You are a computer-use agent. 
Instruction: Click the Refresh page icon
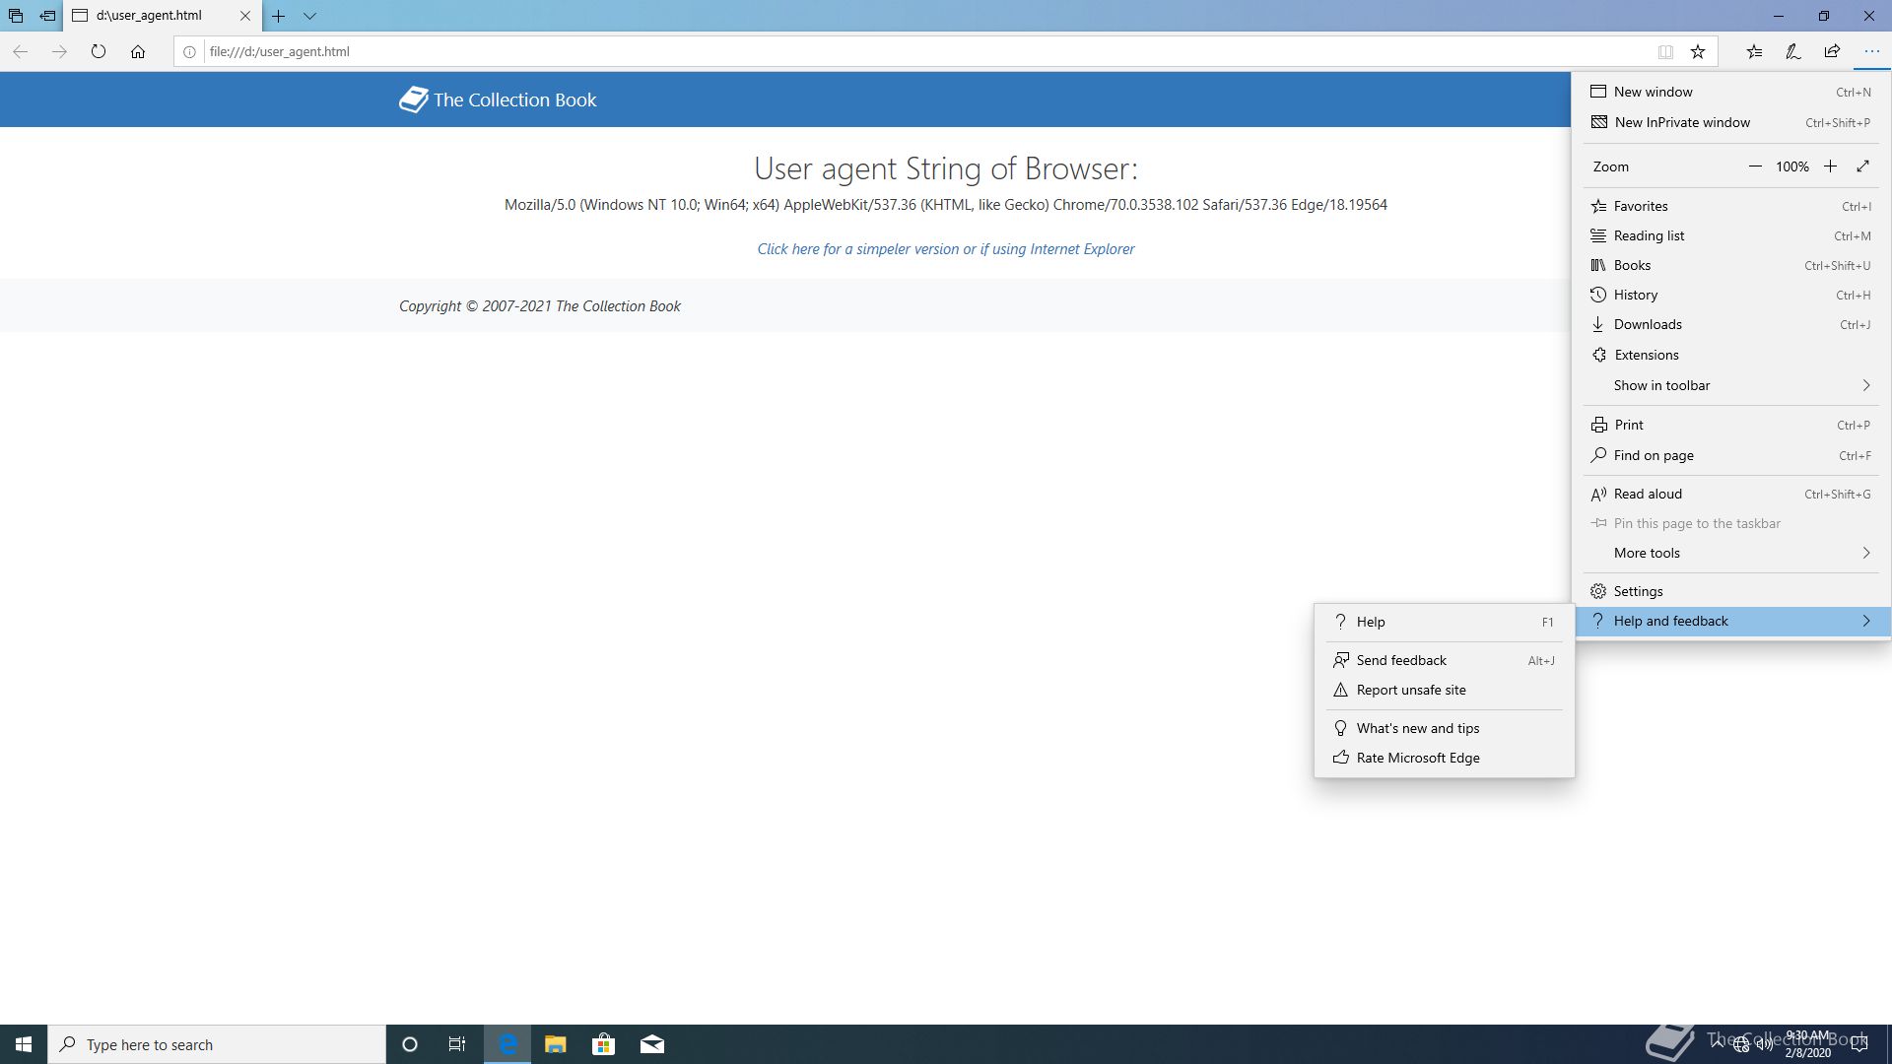(x=99, y=51)
